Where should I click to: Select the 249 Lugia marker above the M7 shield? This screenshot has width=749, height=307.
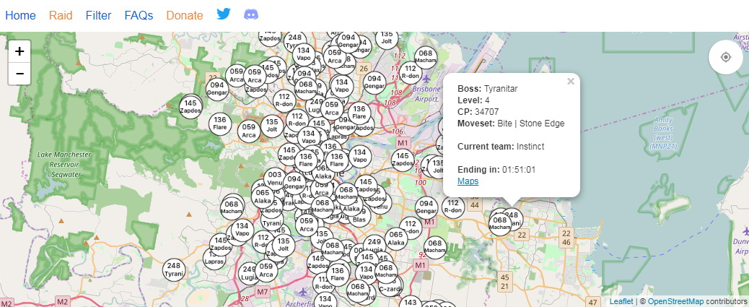pyautogui.click(x=250, y=274)
